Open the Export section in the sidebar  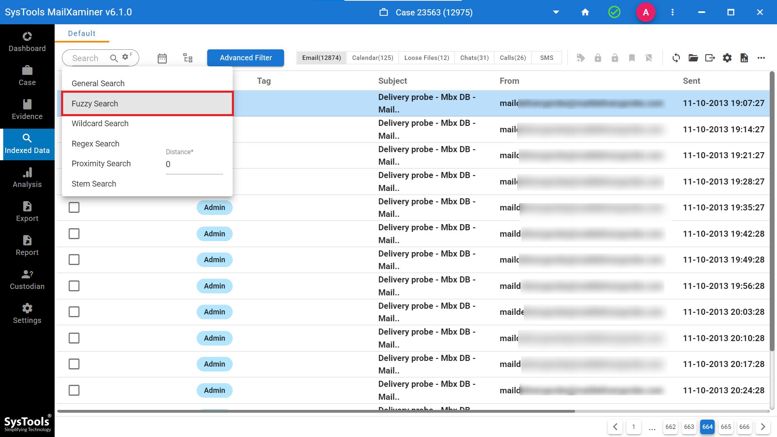coord(27,212)
